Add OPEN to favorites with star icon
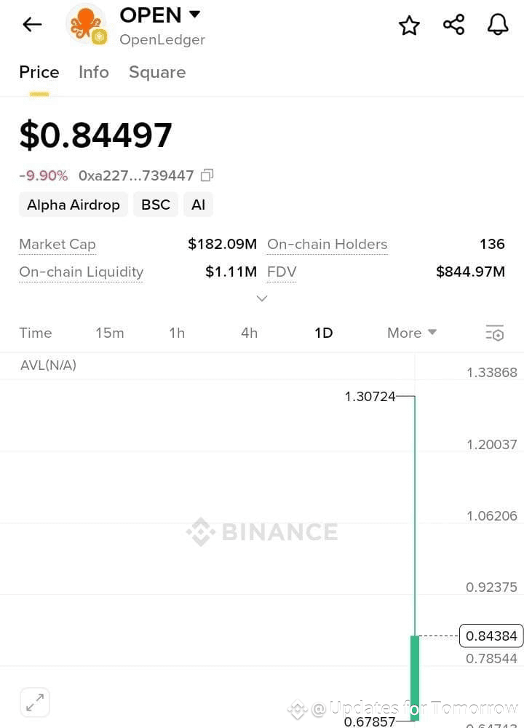This screenshot has width=524, height=728. (409, 25)
